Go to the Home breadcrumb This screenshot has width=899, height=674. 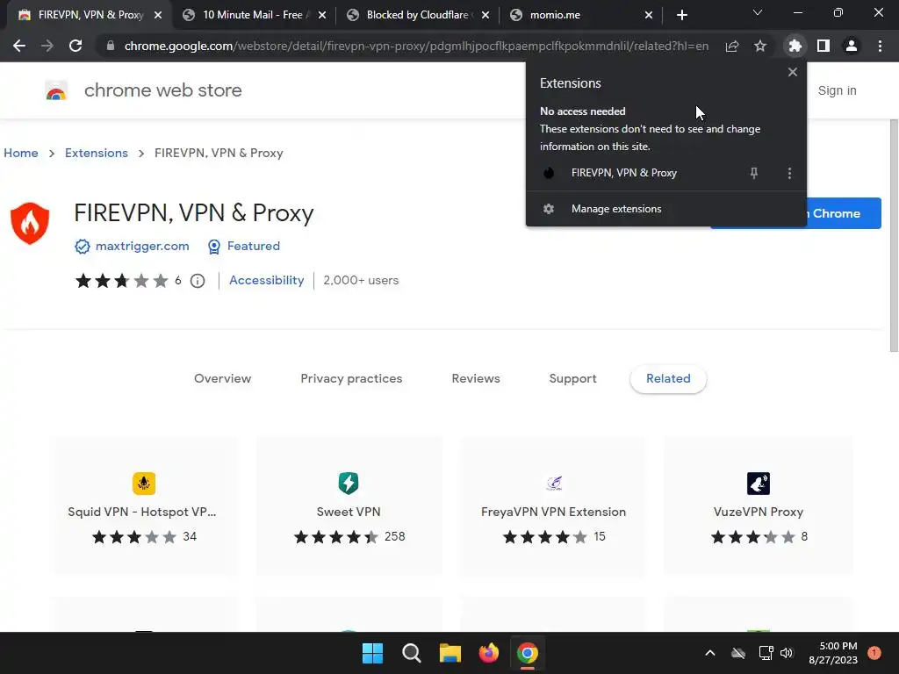pyautogui.click(x=21, y=153)
